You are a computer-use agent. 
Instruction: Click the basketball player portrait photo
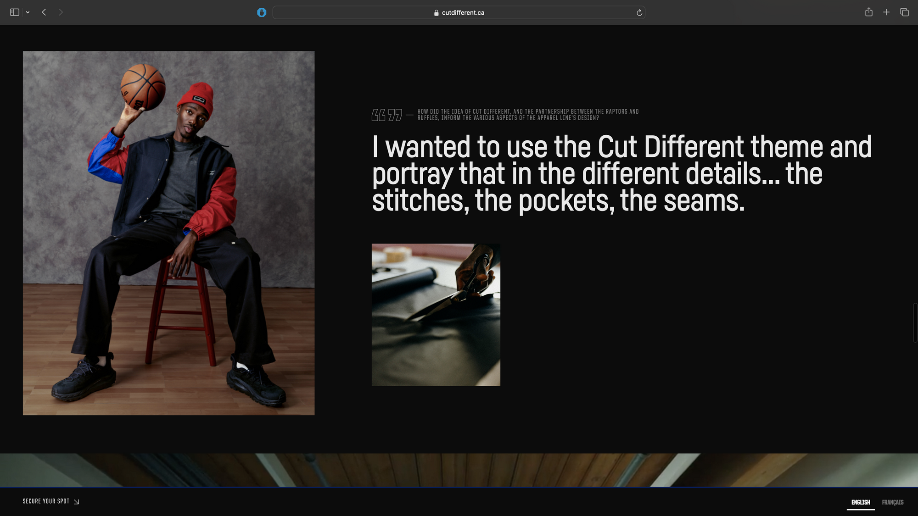pyautogui.click(x=168, y=233)
